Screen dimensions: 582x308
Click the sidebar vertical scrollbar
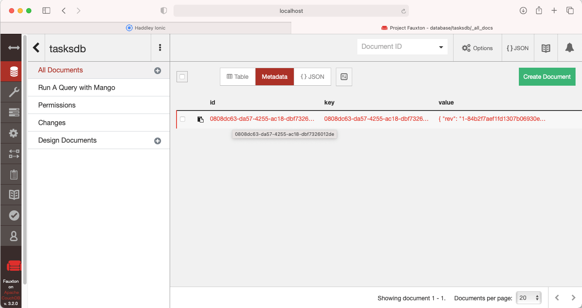point(25,161)
